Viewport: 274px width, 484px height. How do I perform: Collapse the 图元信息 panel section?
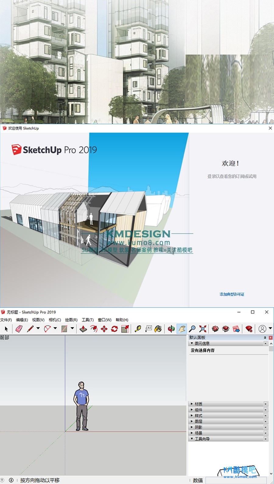[x=192, y=344]
